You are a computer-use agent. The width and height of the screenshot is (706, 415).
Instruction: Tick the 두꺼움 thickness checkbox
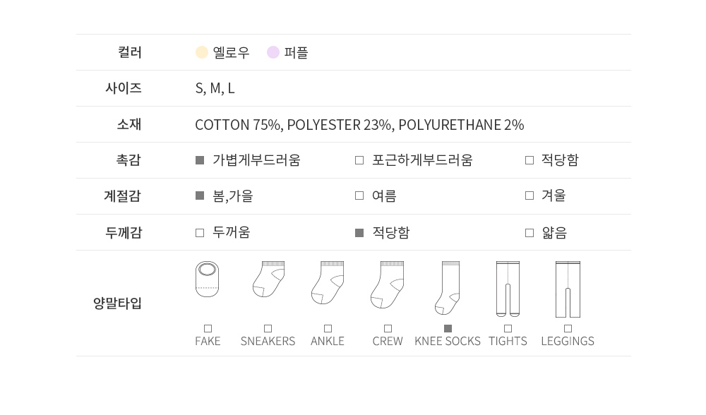coord(200,232)
